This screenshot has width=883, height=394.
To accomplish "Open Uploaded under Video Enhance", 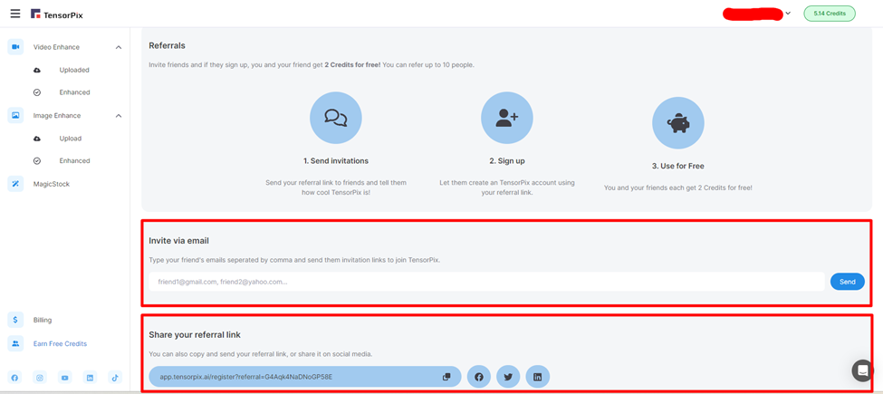I will pos(74,70).
